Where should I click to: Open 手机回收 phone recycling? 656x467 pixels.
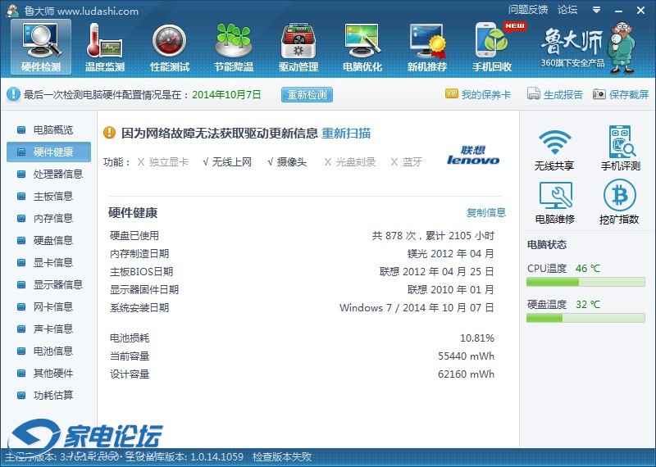[492, 47]
